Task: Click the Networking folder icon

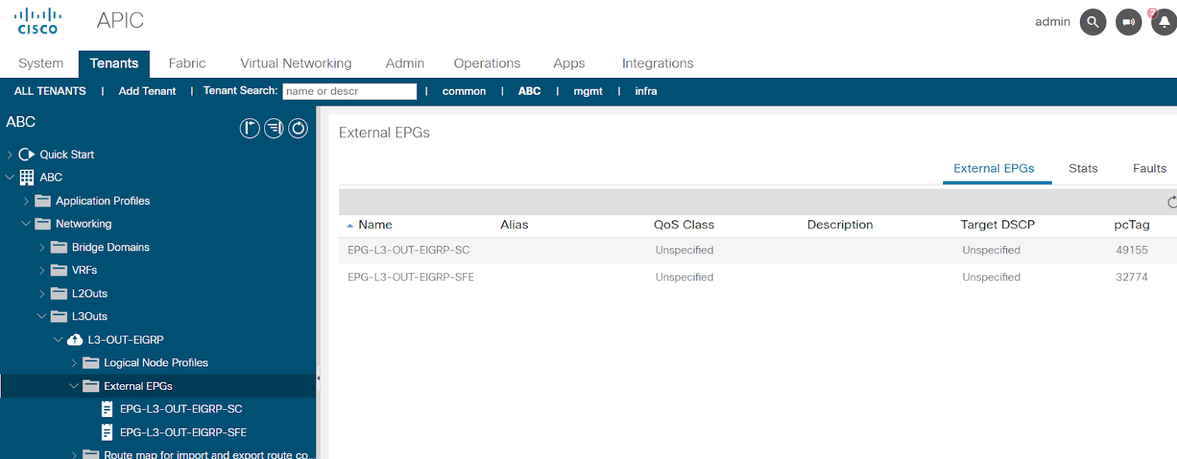Action: 43,223
